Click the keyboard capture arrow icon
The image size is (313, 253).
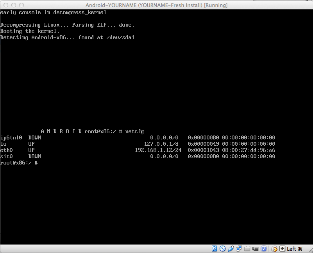tap(282, 249)
